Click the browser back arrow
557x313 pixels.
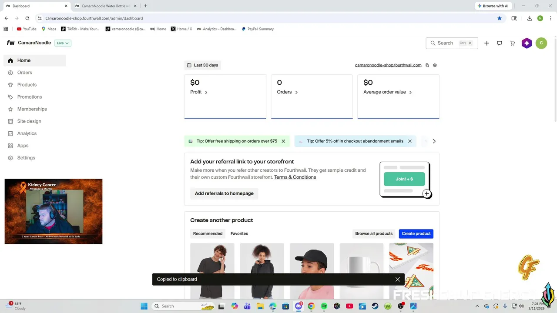(x=6, y=18)
